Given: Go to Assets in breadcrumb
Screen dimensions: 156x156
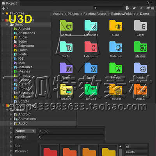Looking at the screenshot, I should pos(58,14).
